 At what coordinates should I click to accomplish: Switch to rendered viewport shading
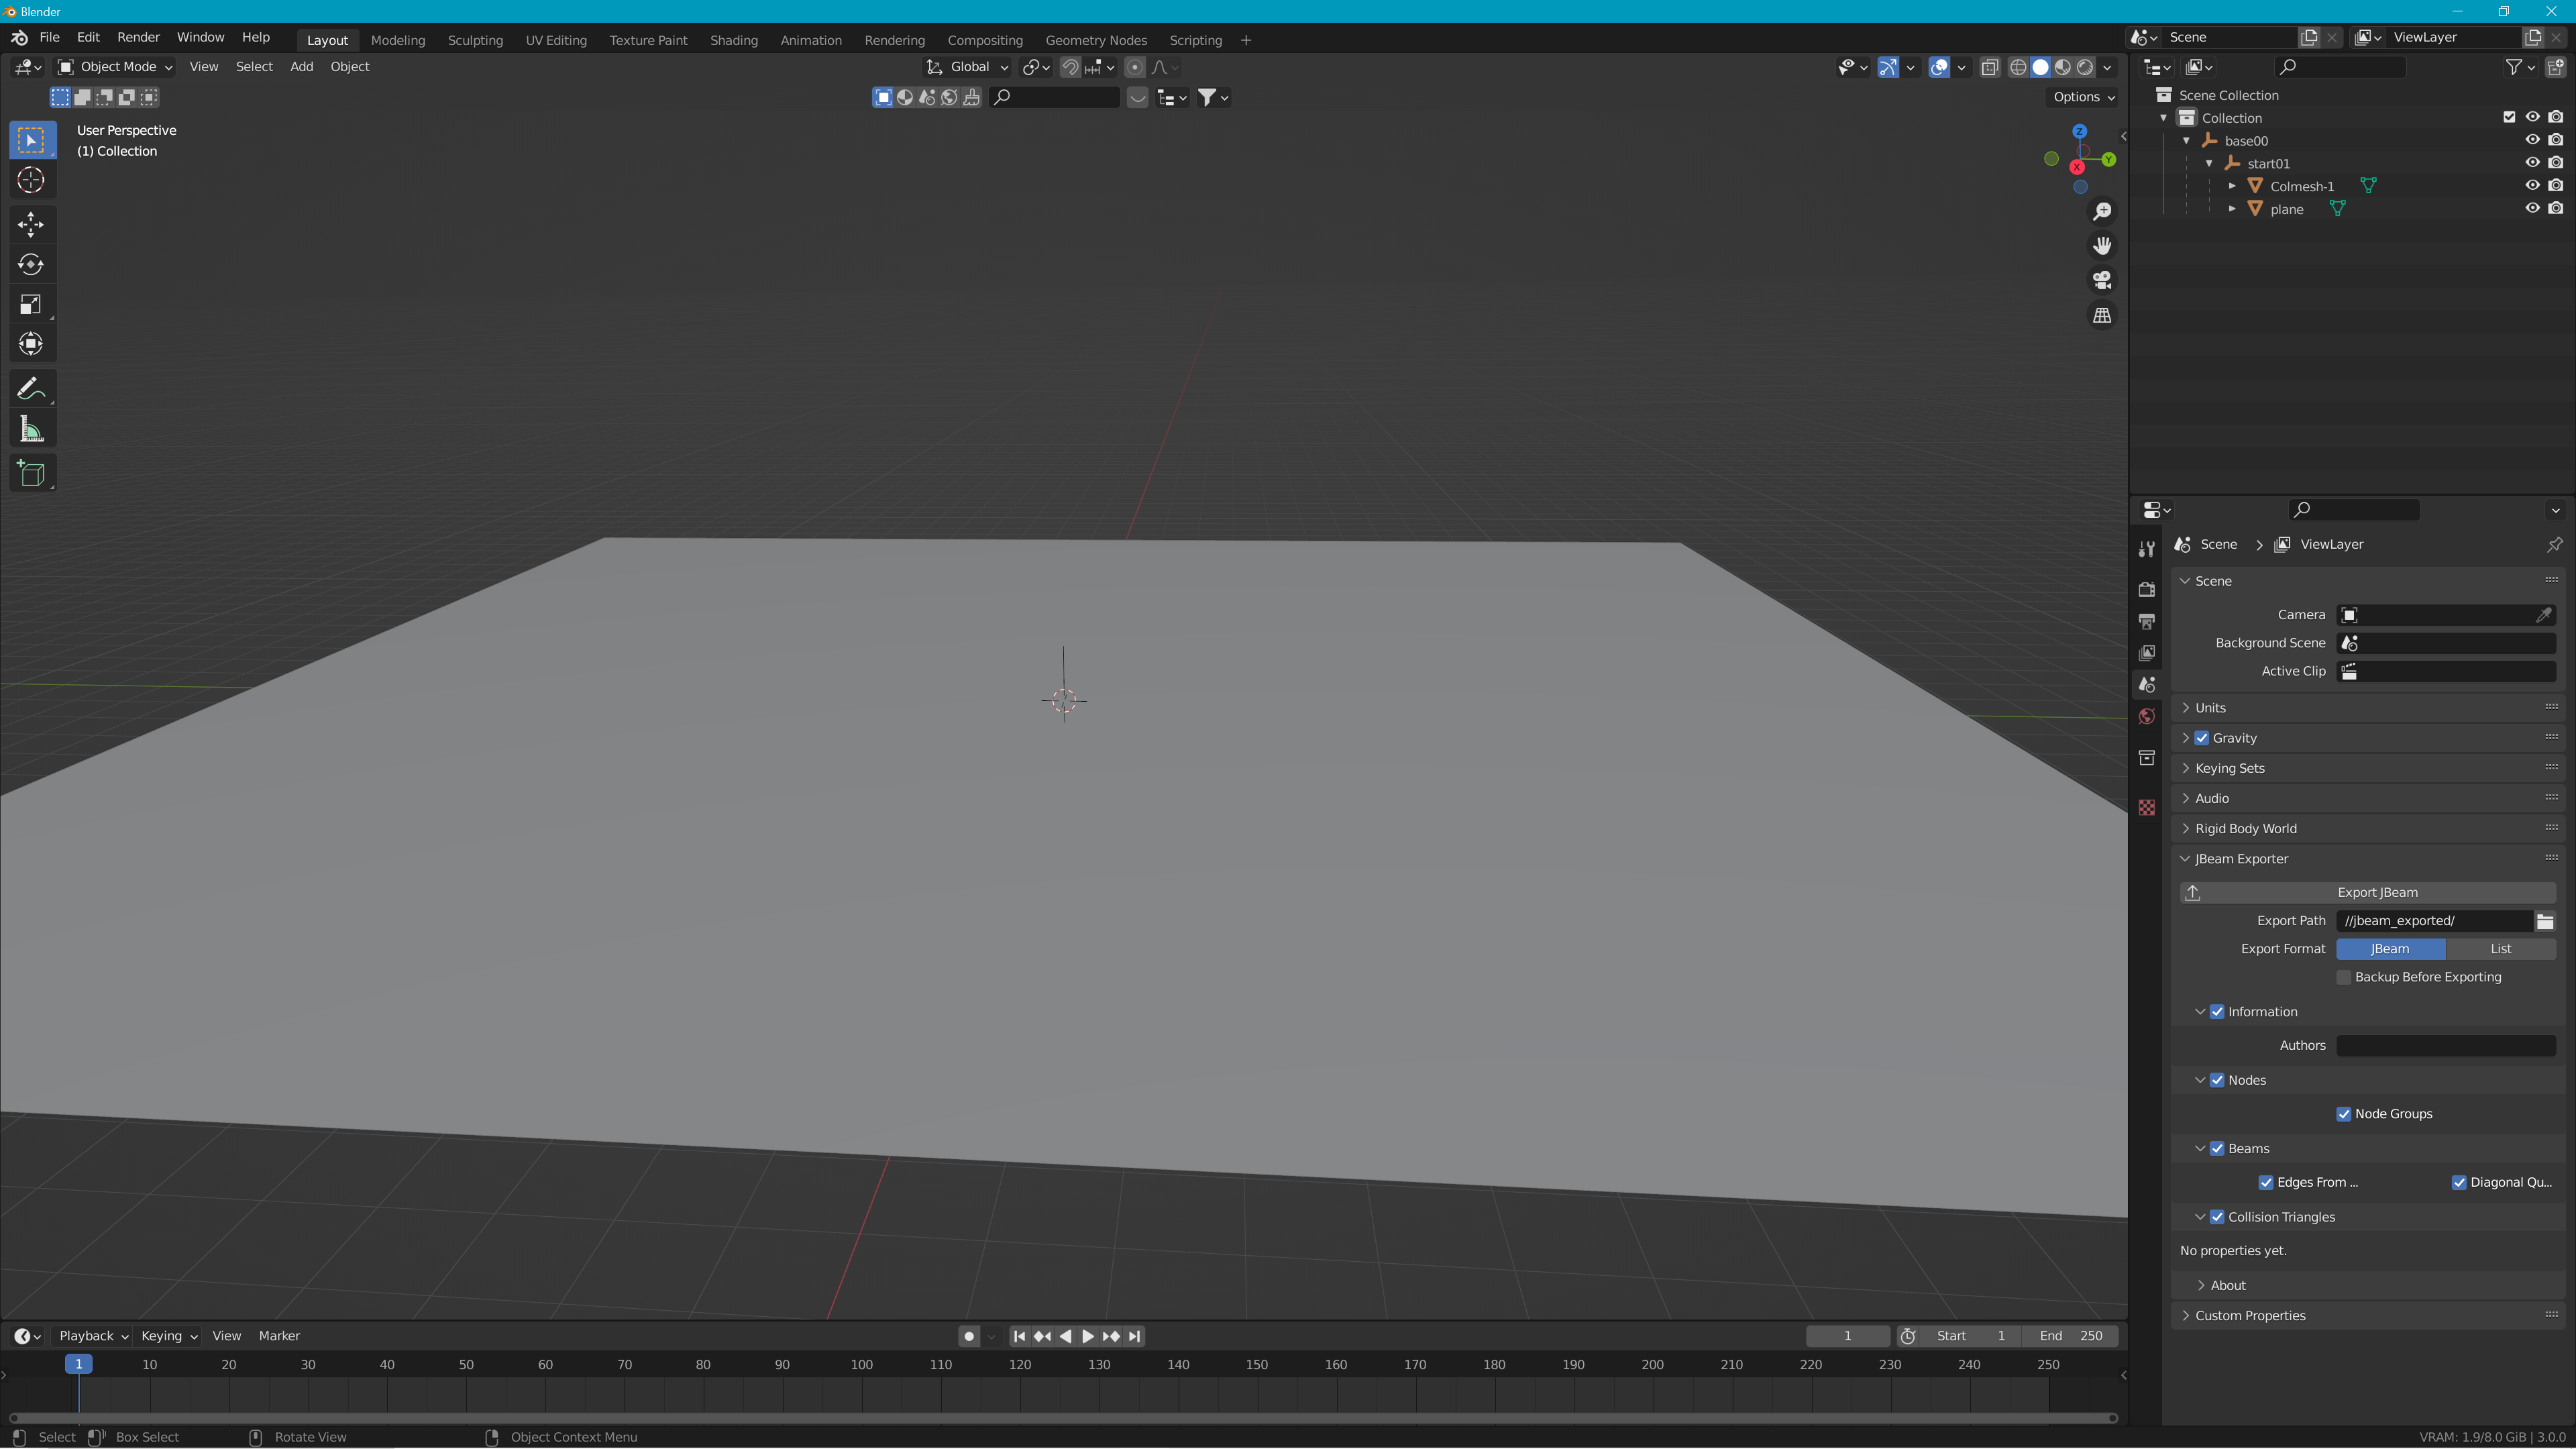click(2085, 67)
